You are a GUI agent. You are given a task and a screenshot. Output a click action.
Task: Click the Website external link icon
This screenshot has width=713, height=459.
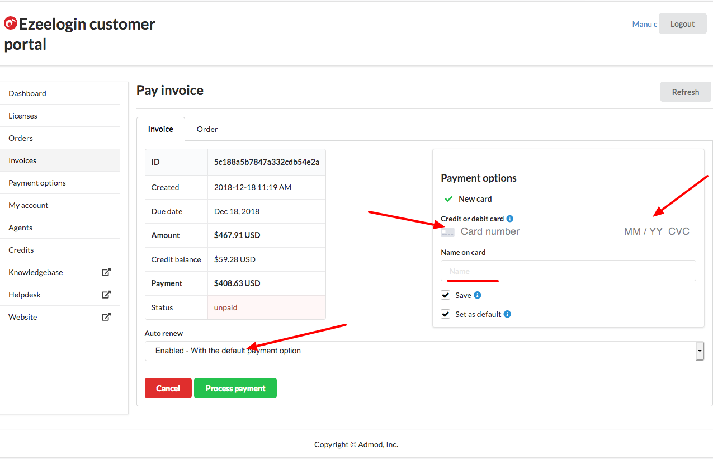tap(106, 317)
